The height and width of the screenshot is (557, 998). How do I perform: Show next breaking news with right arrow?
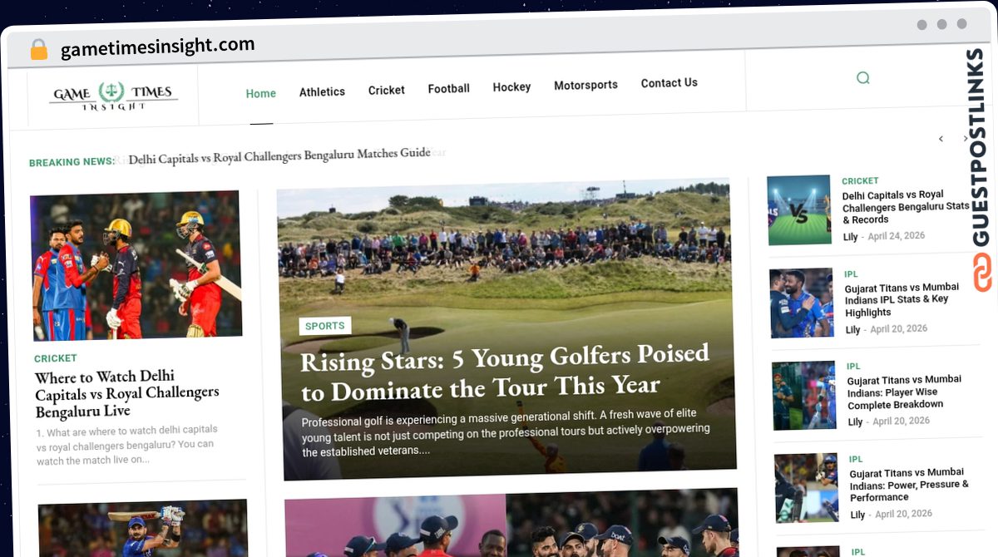966,139
